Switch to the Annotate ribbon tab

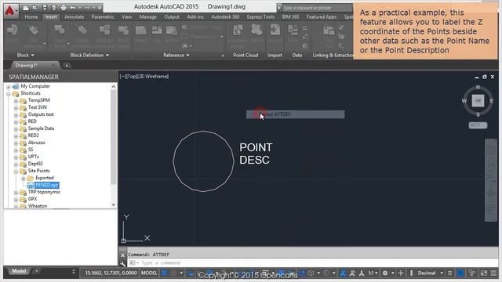click(75, 16)
